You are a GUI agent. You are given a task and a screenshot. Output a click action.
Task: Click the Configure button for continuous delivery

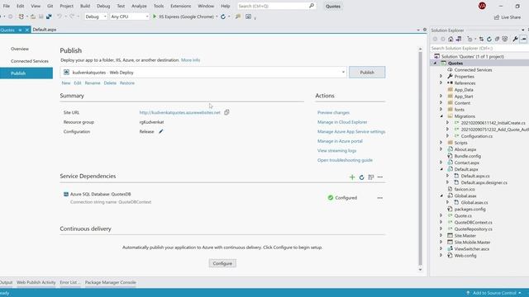click(222, 263)
